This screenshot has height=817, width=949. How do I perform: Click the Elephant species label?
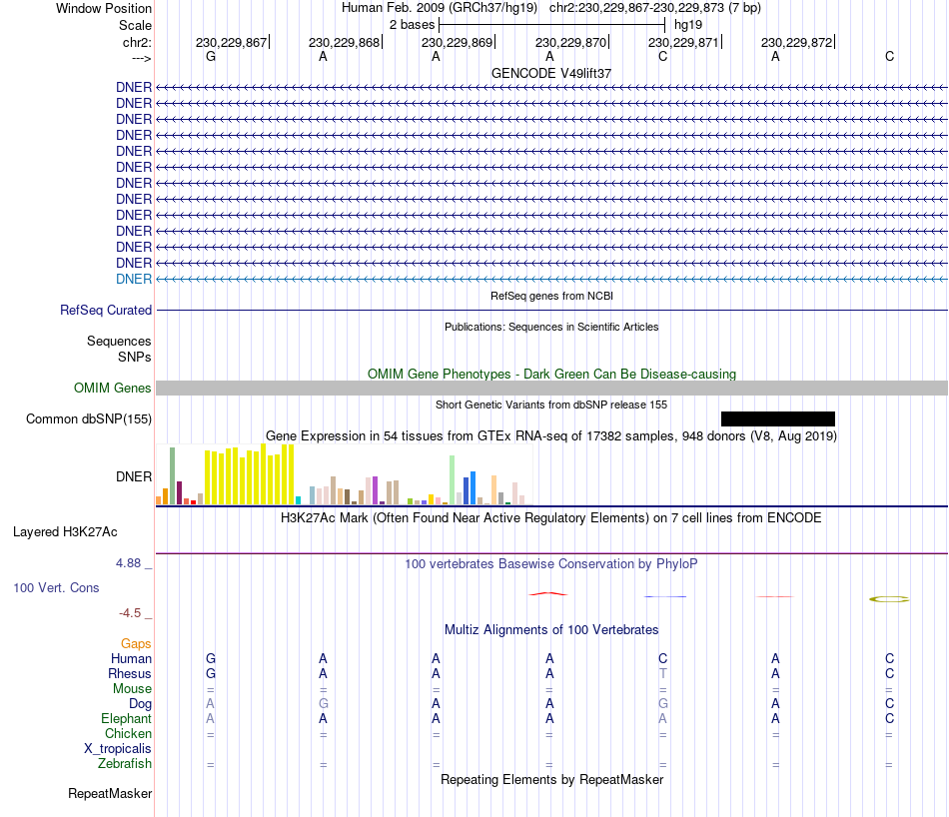click(x=127, y=718)
